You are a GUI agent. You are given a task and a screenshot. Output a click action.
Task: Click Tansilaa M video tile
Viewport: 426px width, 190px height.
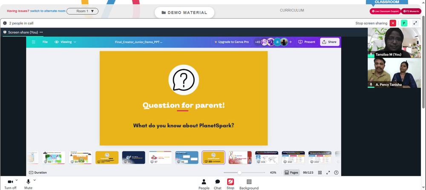(394, 43)
